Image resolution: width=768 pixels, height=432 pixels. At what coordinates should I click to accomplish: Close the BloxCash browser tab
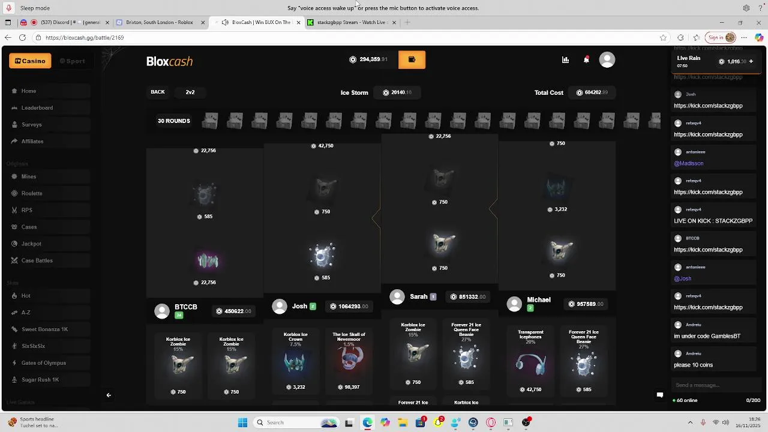(x=298, y=22)
